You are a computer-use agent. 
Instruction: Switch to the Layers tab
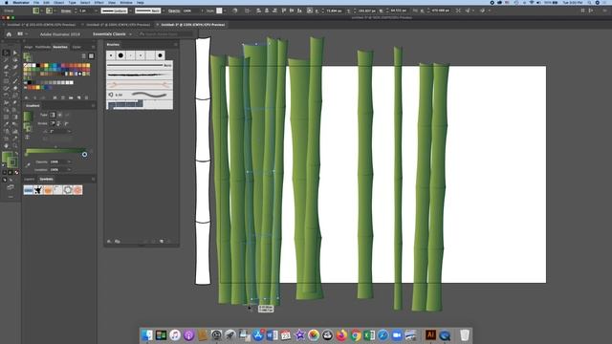(x=30, y=180)
